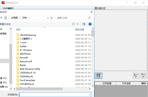Select 文档 in the address path

point(24,18)
